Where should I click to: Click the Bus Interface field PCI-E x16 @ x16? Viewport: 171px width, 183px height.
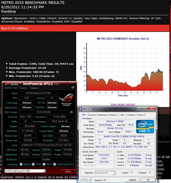[60, 121]
